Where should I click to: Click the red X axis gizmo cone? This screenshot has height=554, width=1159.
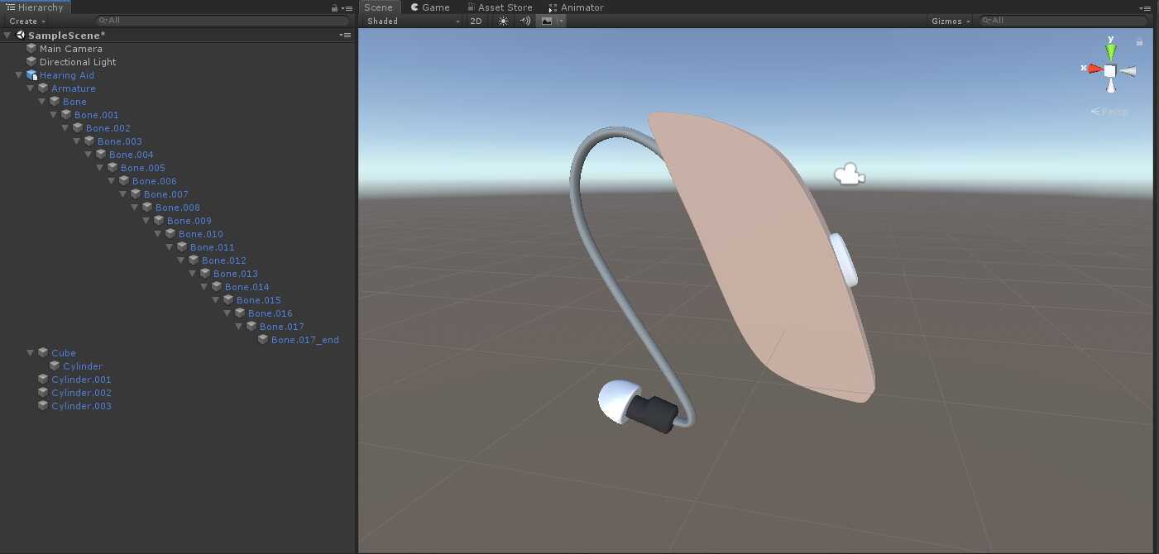tap(1094, 69)
